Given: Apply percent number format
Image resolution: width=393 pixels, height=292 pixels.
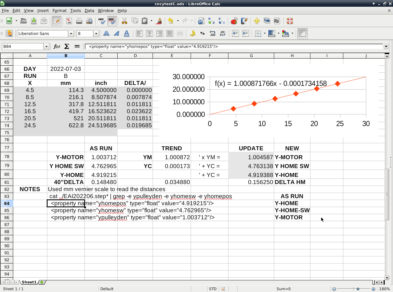Looking at the screenshot, I should (202, 33).
